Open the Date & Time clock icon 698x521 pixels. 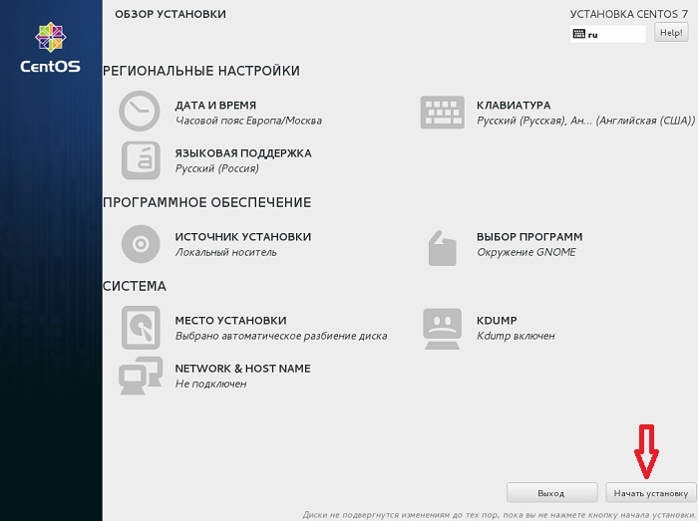coord(140,112)
